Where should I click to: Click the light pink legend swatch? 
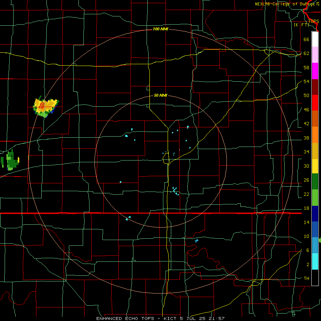(x=315, y=55)
